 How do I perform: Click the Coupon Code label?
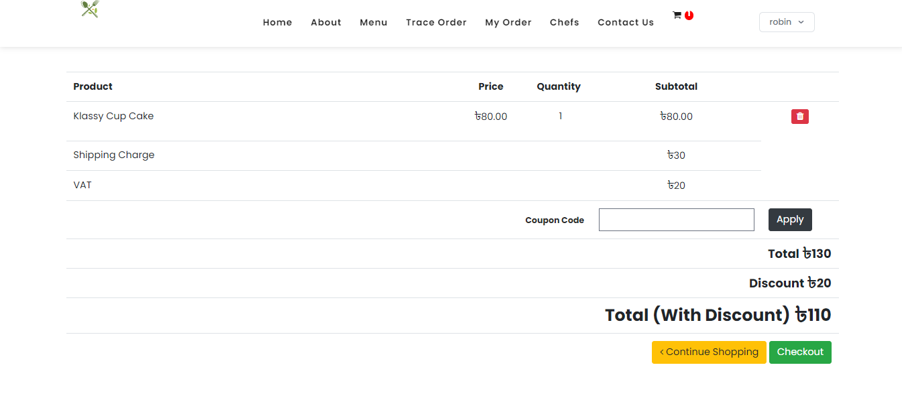554,220
